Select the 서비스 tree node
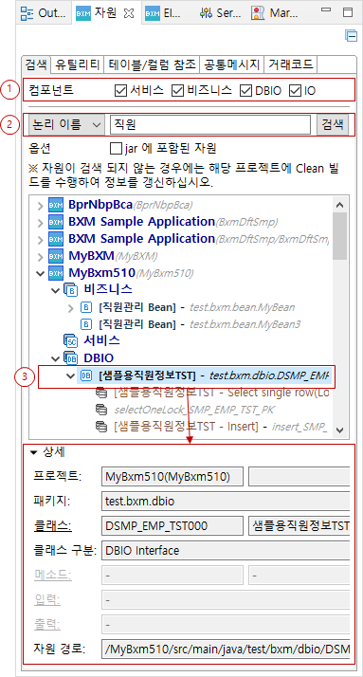 click(x=101, y=340)
